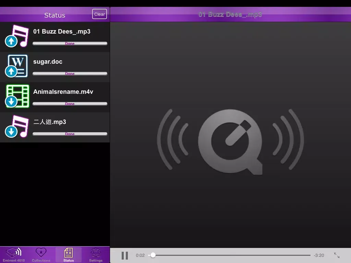Switch to the Collections tab
351x263 pixels.
pos(41,255)
